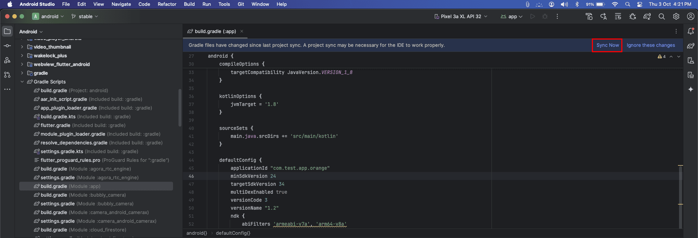Screen dimensions: 698x238
Task: Open the IDE settings gear icon
Action: click(676, 17)
